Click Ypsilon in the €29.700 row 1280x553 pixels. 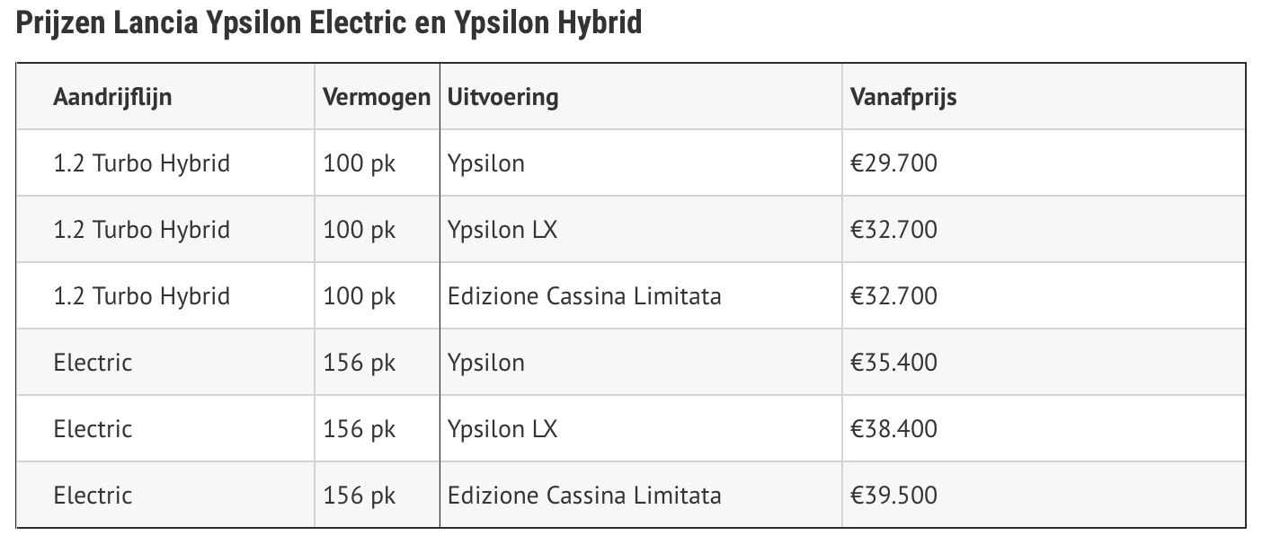[486, 163]
